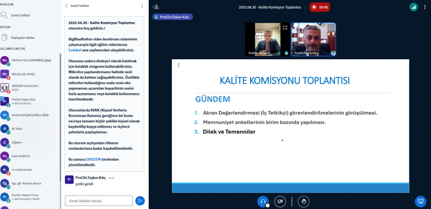Open the presentation three-dot menu
The width and height of the screenshot is (431, 209).
(179, 65)
